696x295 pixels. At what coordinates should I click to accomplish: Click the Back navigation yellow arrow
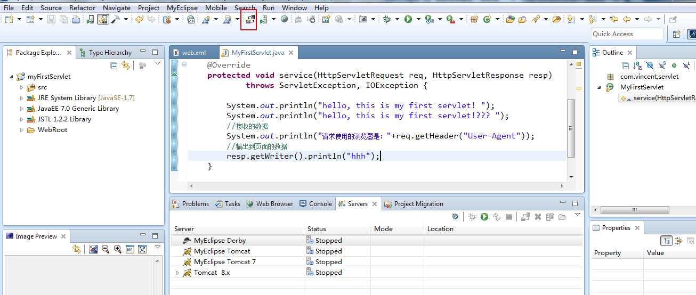(627, 19)
